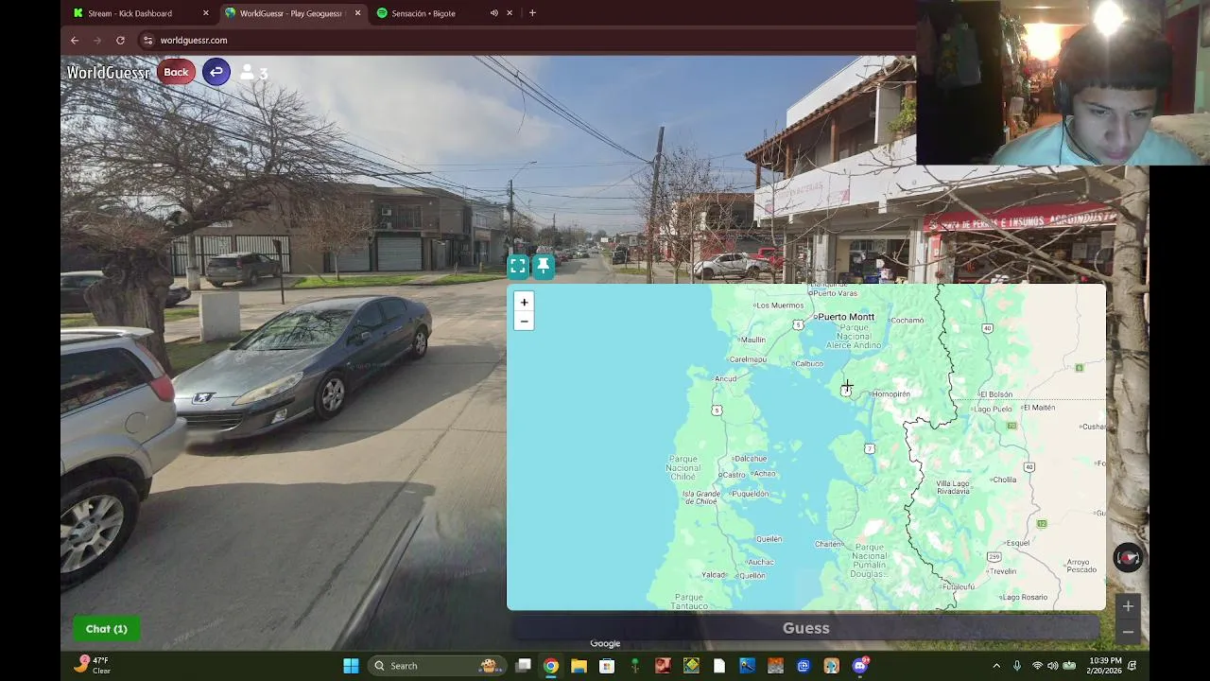Close the Sensación • Bigote tab
This screenshot has width=1210, height=681.
tap(510, 13)
